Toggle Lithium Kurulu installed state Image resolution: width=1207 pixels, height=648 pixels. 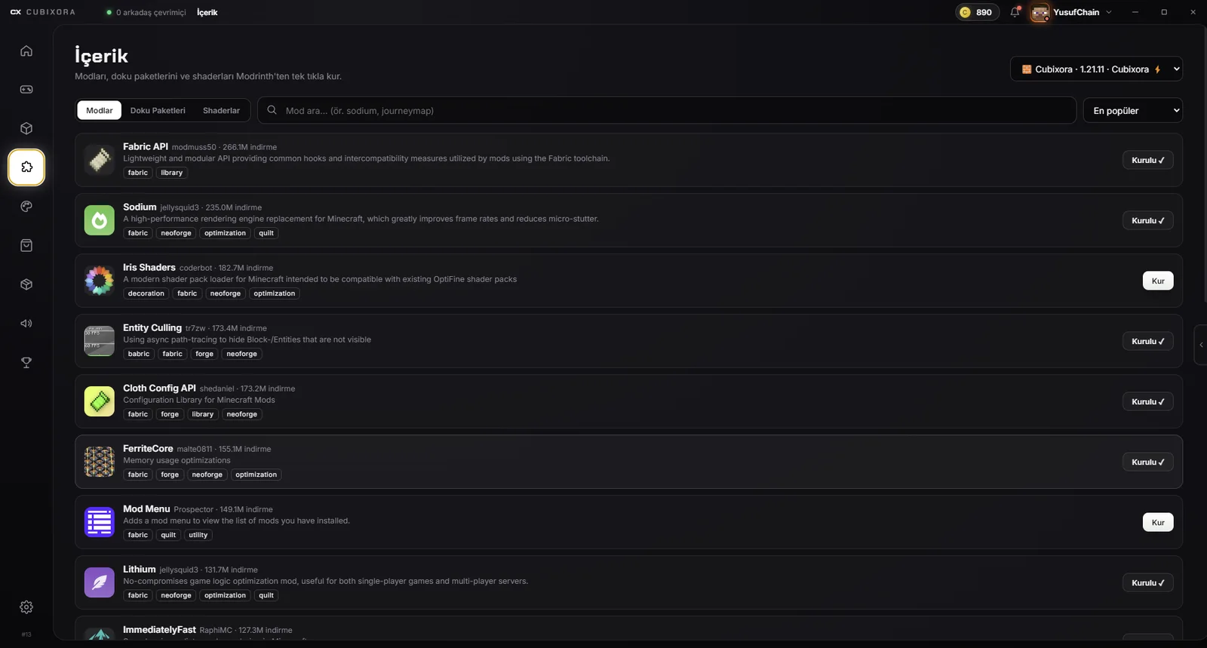[1147, 582]
